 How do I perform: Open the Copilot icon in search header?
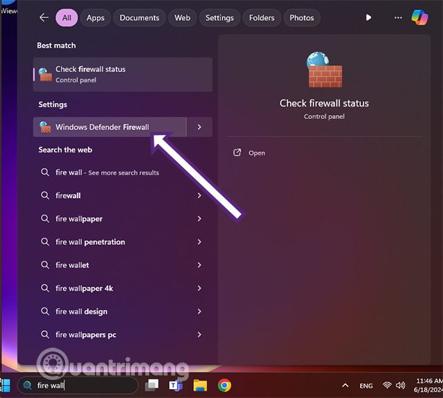(419, 17)
